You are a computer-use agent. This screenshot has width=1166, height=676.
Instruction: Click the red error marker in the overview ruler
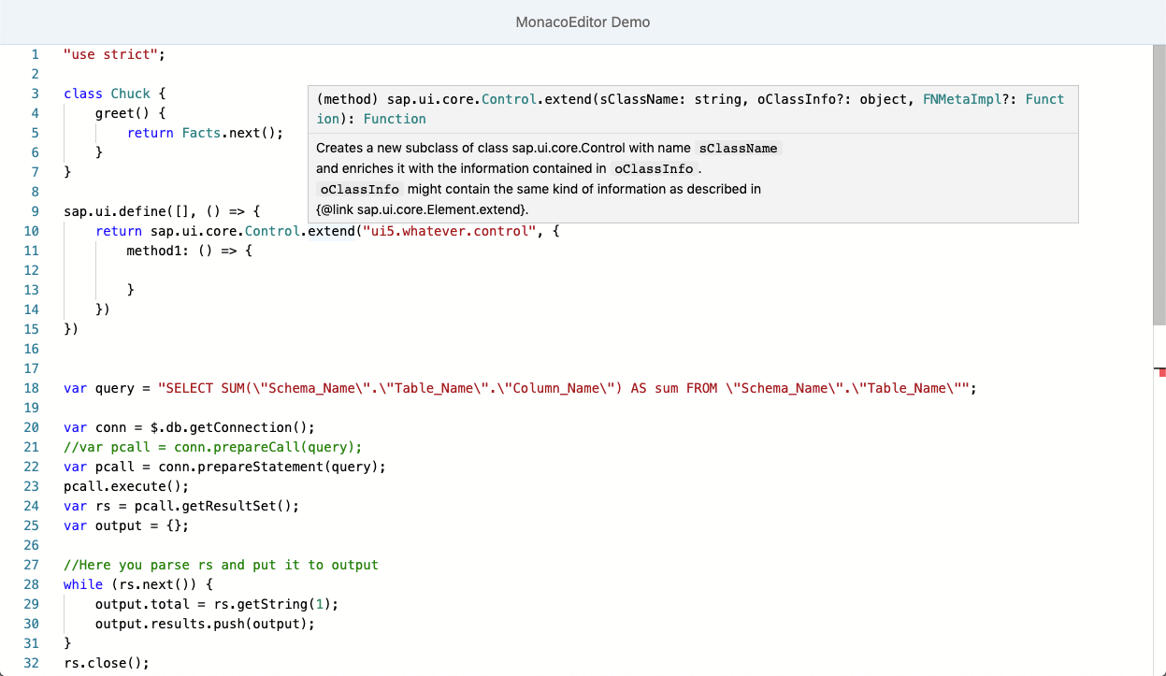pyautogui.click(x=1160, y=371)
